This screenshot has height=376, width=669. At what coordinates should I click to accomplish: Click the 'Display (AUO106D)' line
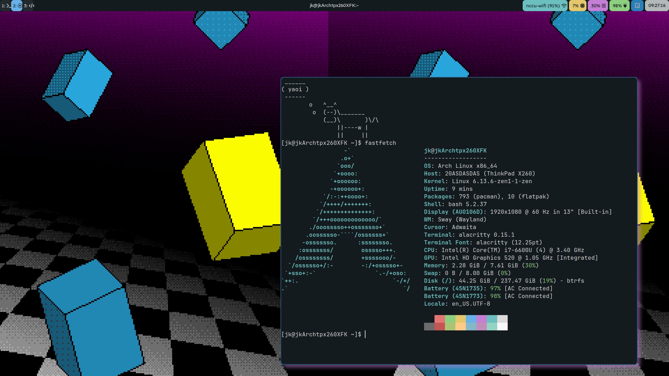click(518, 212)
